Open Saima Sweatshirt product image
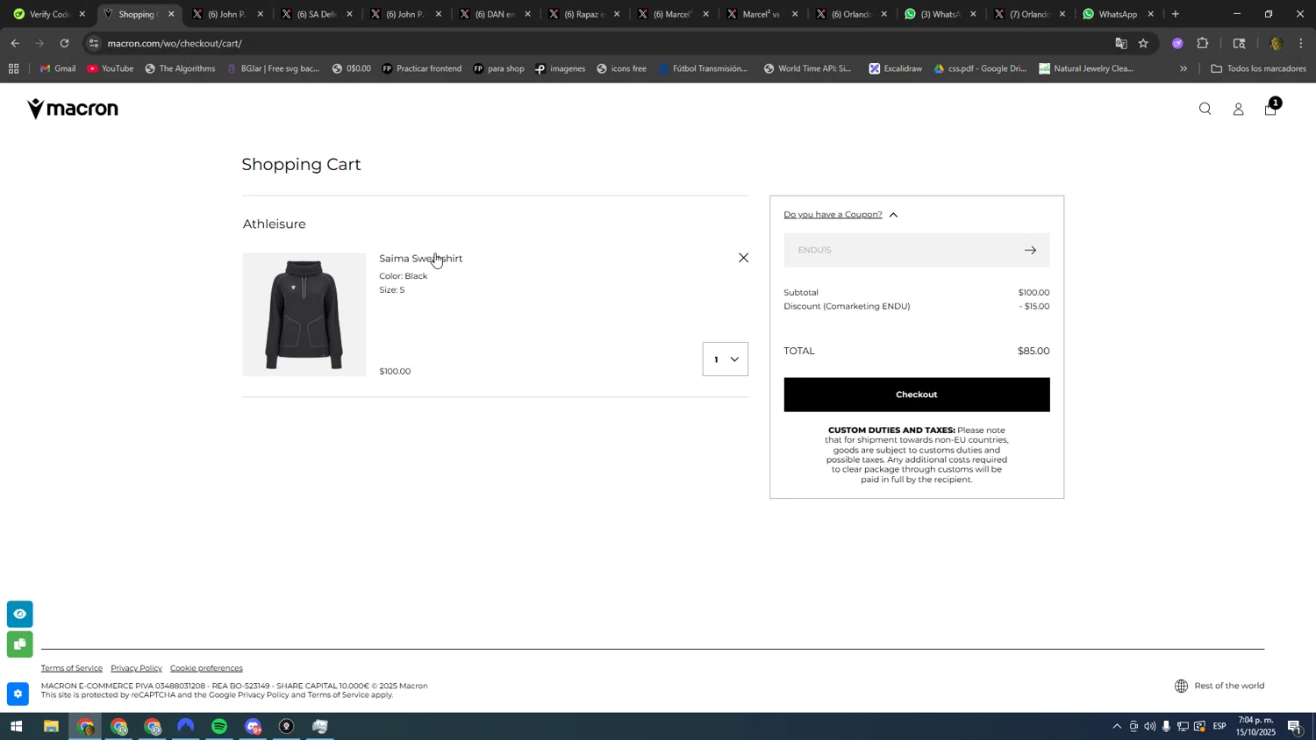 (304, 315)
